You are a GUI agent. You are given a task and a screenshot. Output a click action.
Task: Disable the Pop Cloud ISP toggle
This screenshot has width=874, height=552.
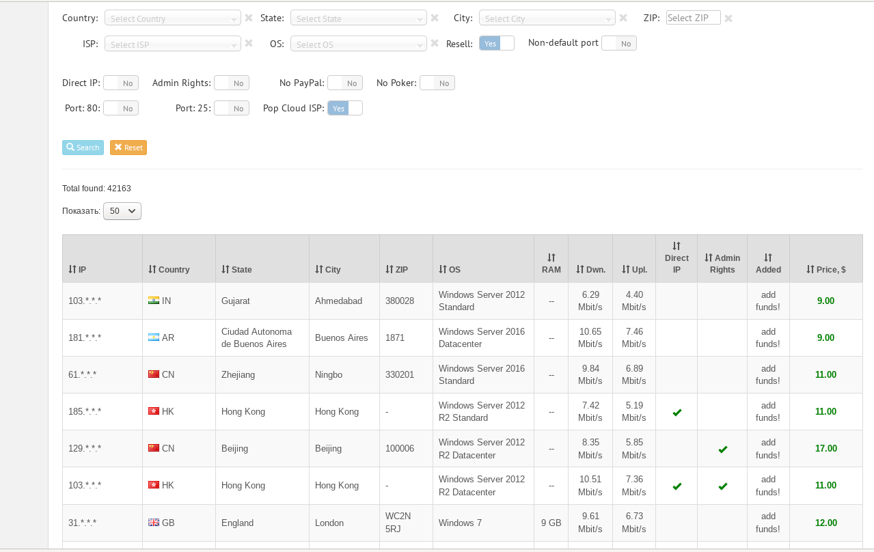pos(345,109)
